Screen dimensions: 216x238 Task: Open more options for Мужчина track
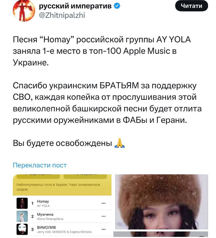point(104,216)
